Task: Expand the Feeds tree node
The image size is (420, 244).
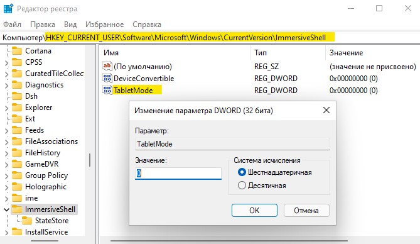Action: [7, 130]
